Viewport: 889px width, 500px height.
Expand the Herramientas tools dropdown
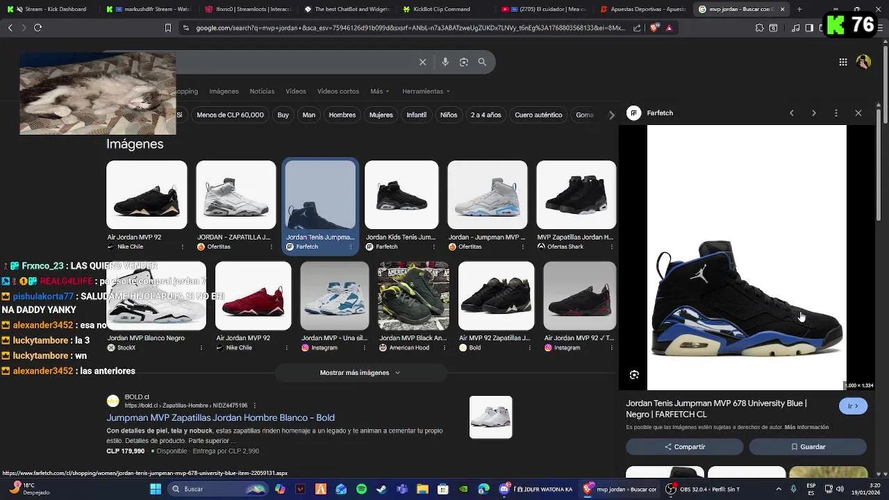tap(426, 92)
